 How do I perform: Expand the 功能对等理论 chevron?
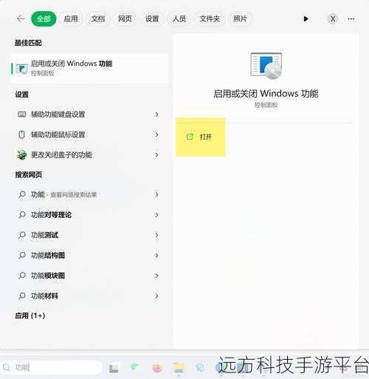pyautogui.click(x=156, y=215)
